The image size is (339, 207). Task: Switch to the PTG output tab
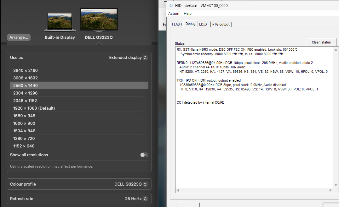(221, 24)
